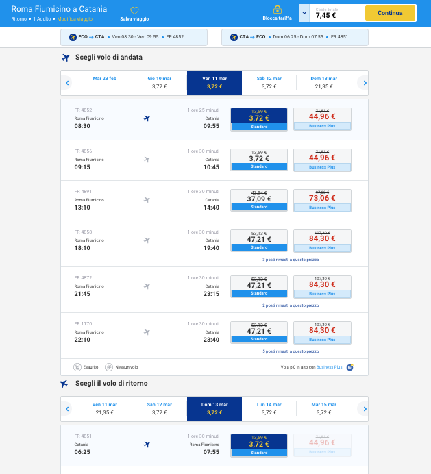Open the return CTA to FCO summary chip
This screenshot has height=474, width=431.
point(295,37)
